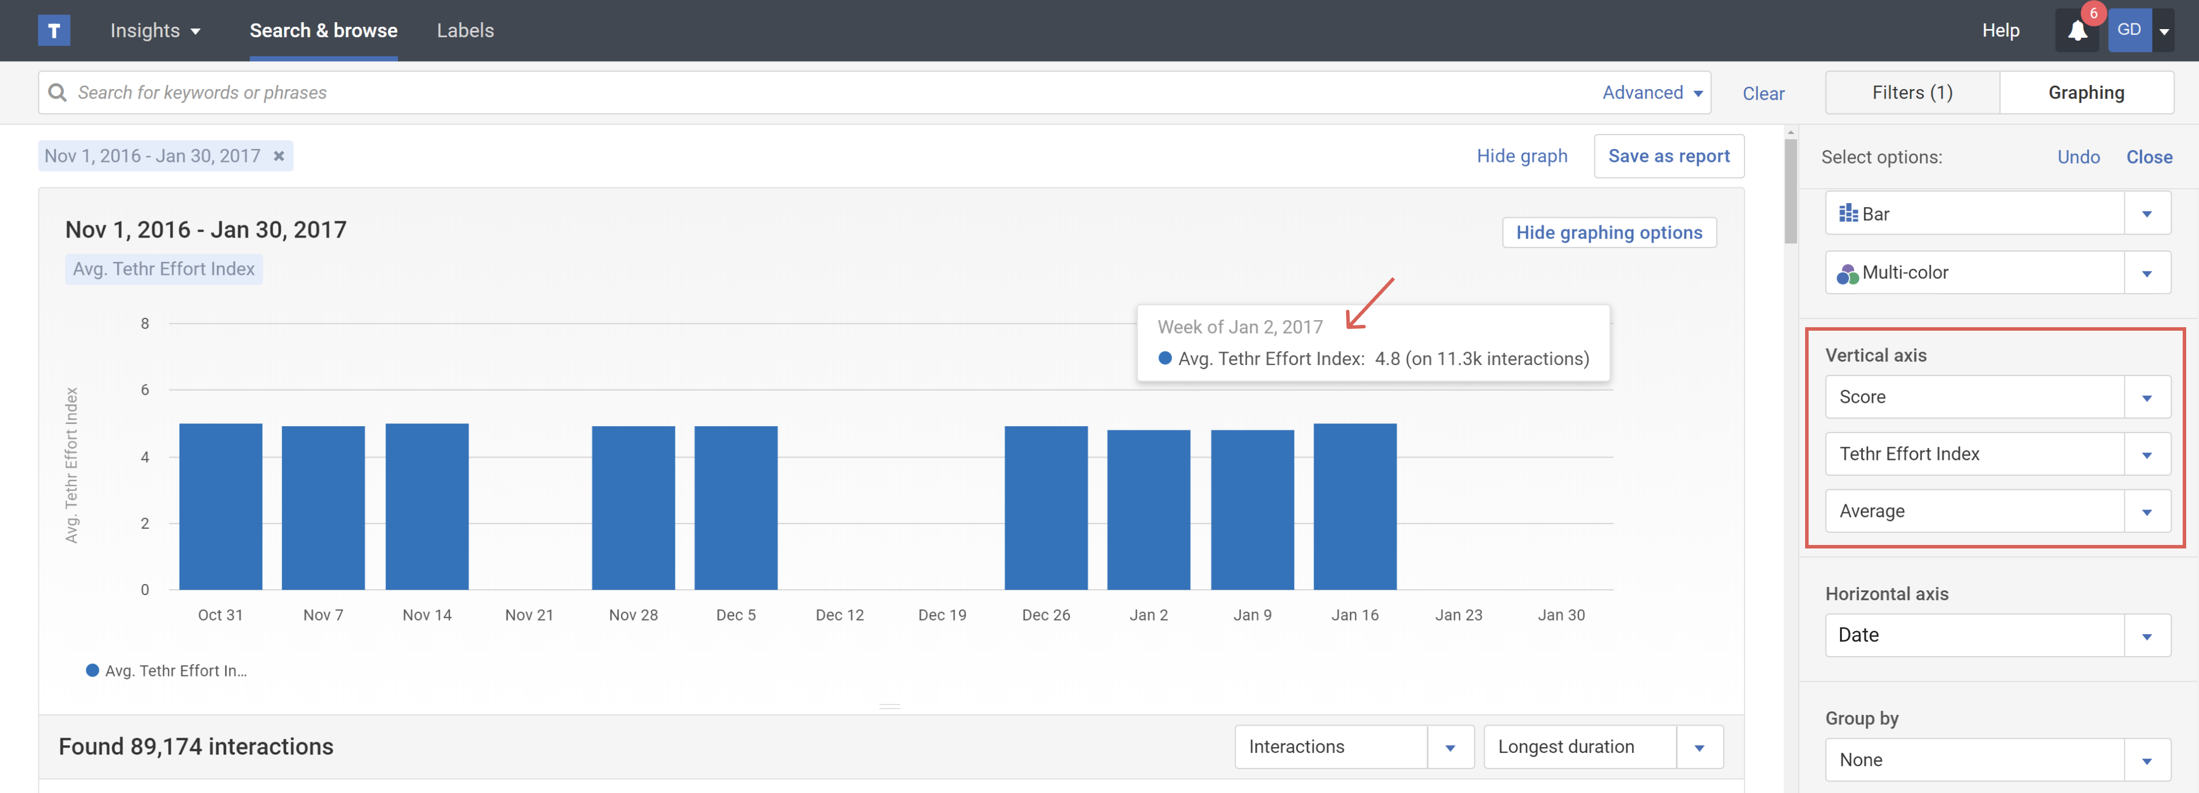Viewport: 2199px width, 793px height.
Task: Open the Average aggregation dropdown
Action: [x=1997, y=512]
